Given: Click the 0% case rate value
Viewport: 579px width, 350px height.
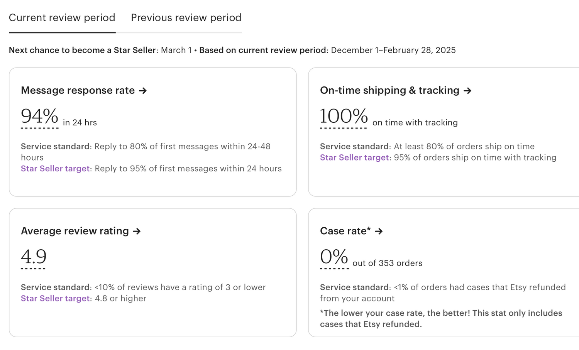Looking at the screenshot, I should (x=334, y=257).
